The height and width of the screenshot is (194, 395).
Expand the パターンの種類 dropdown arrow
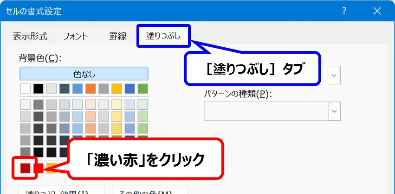tap(334, 111)
